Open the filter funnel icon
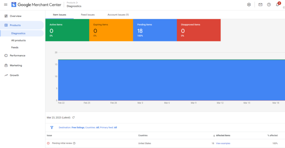The height and width of the screenshot is (148, 285). [52, 127]
